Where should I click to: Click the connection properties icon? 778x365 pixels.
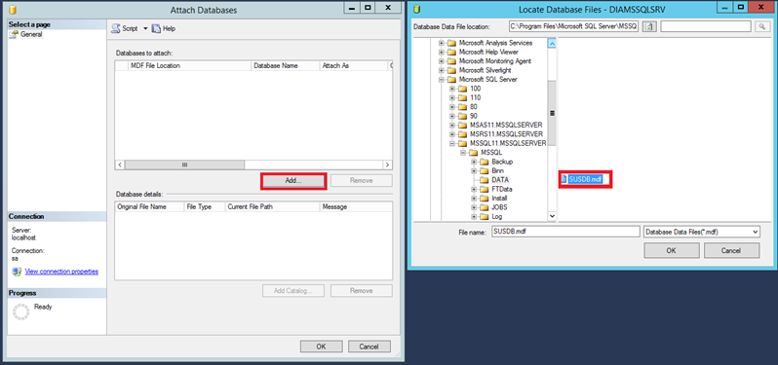click(x=17, y=272)
